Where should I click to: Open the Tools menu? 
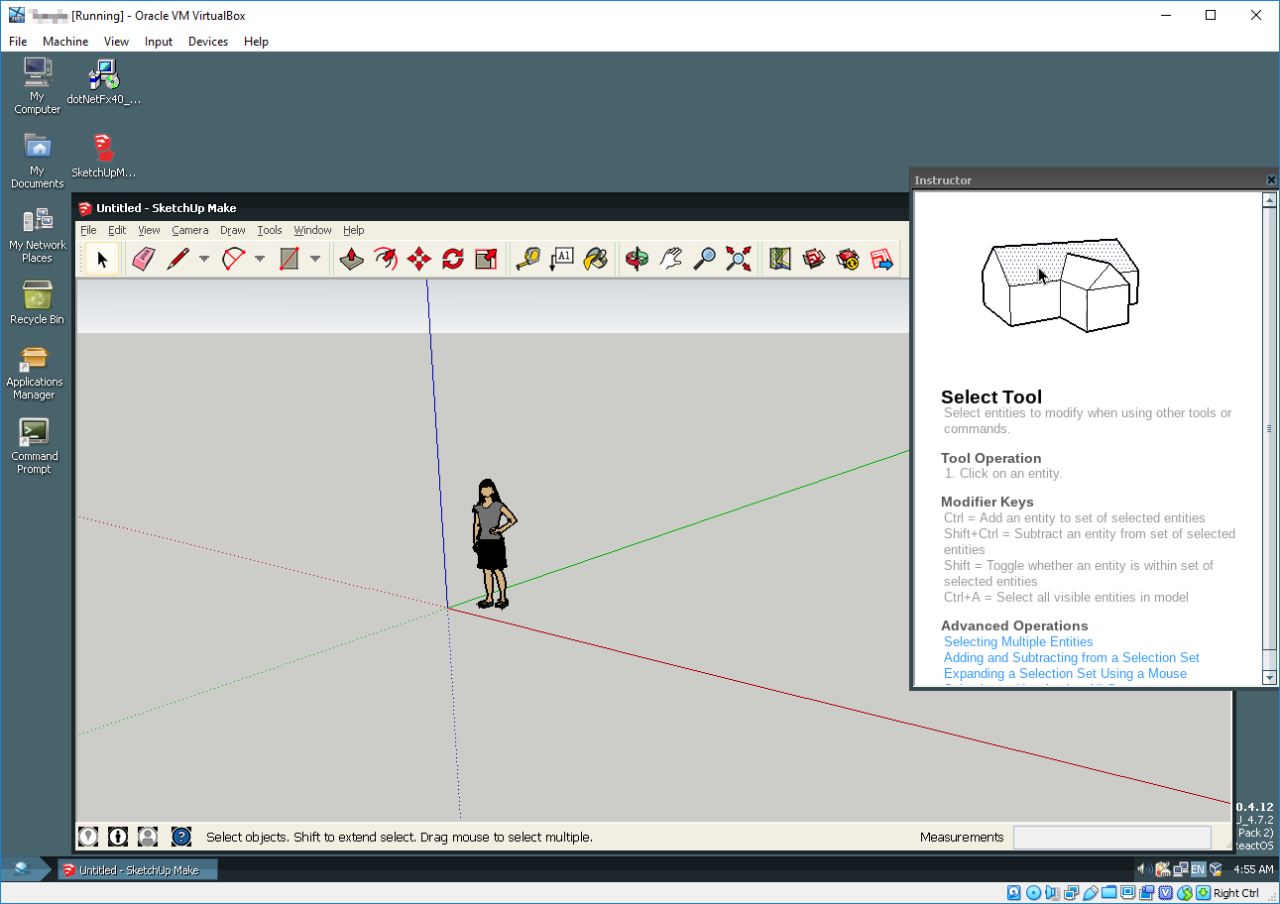pos(270,230)
